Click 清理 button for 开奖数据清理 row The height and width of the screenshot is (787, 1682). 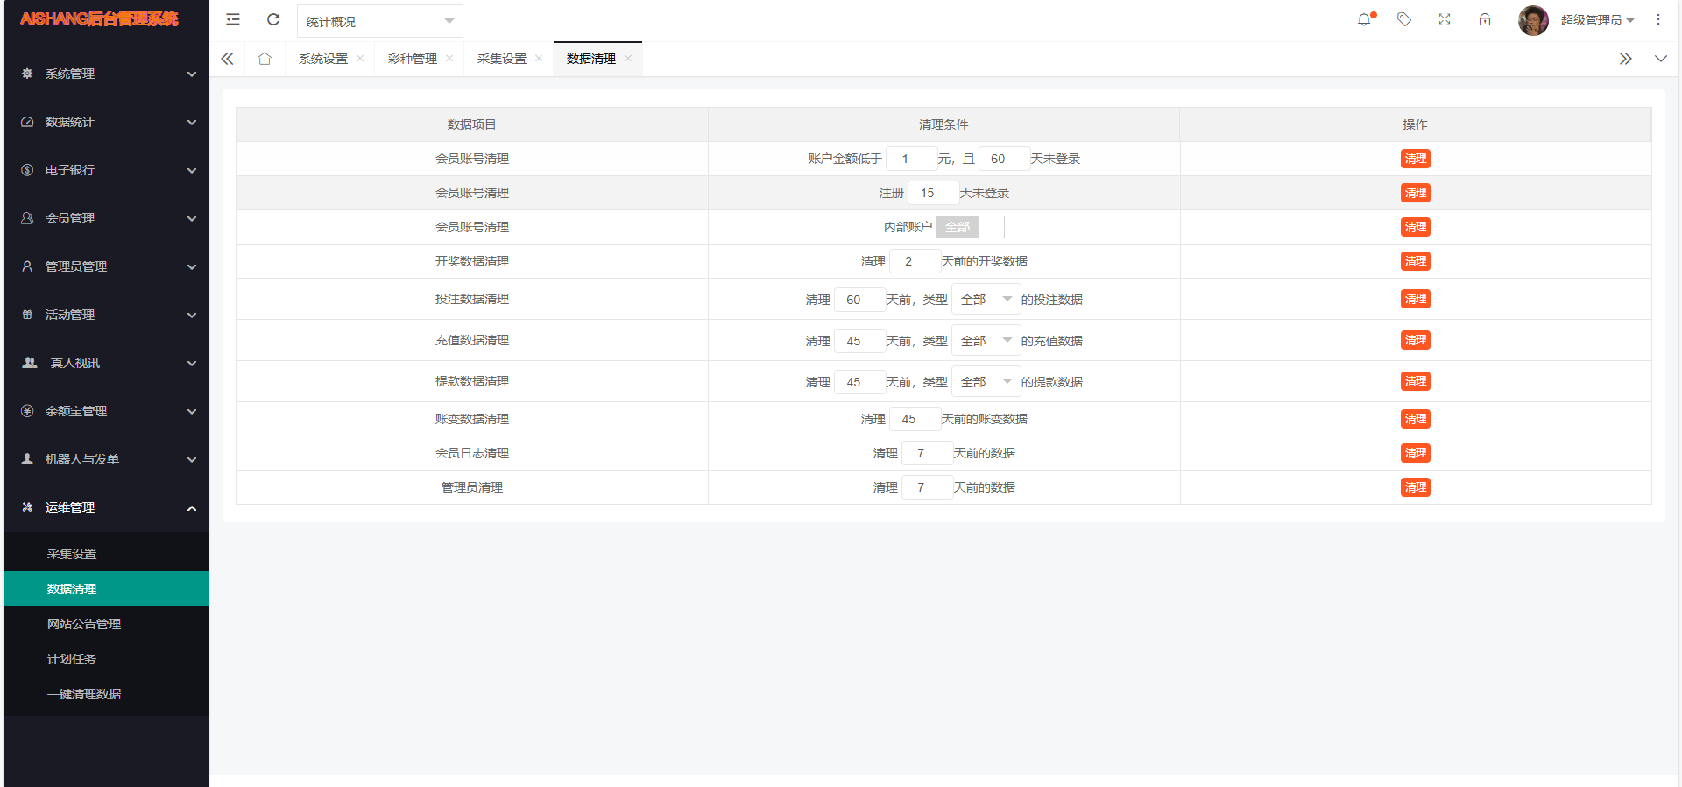click(x=1415, y=261)
